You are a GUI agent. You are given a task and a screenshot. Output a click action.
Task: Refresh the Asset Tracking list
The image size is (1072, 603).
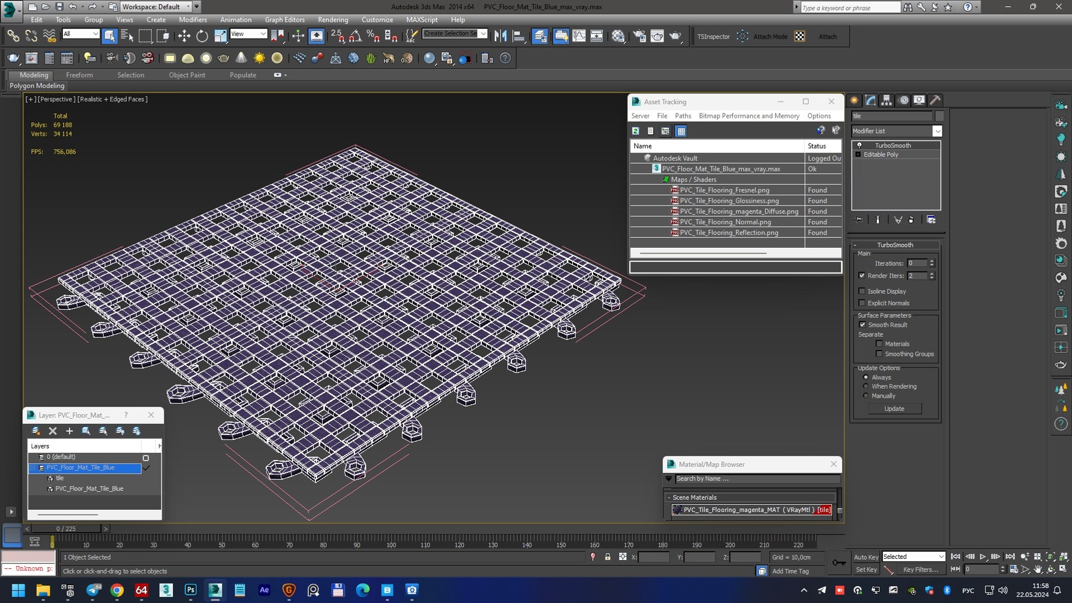[x=635, y=131]
